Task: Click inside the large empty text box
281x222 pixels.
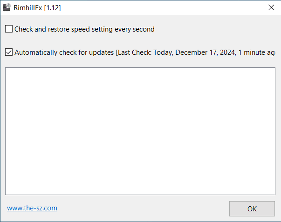Action: click(140, 131)
